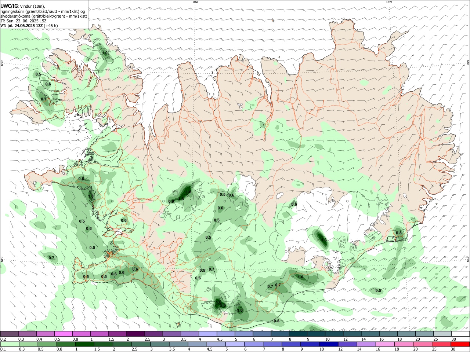
Task: Select the dark green swatch at 1 in rain legend
Action: pyautogui.click(x=84, y=344)
